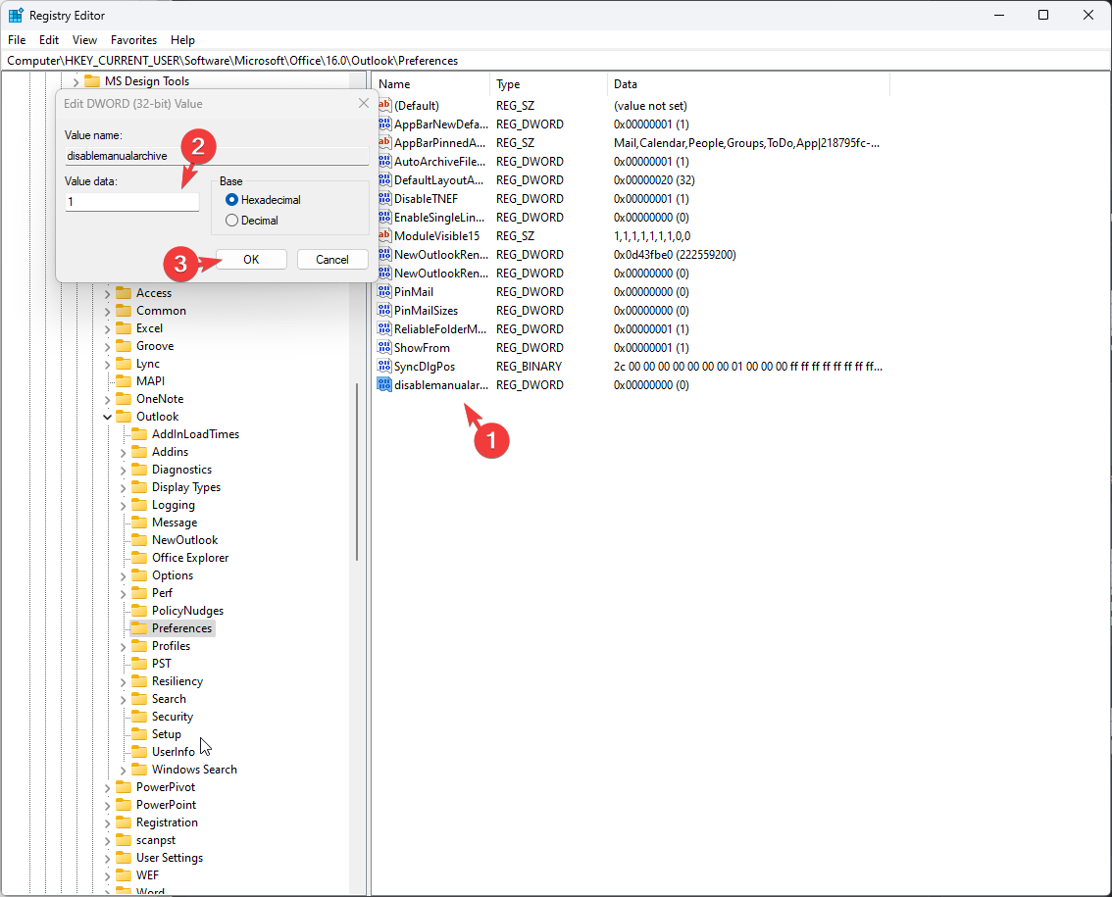The width and height of the screenshot is (1112, 897).
Task: Click the AppBarNewDefa... DWORD value icon
Action: click(x=384, y=125)
